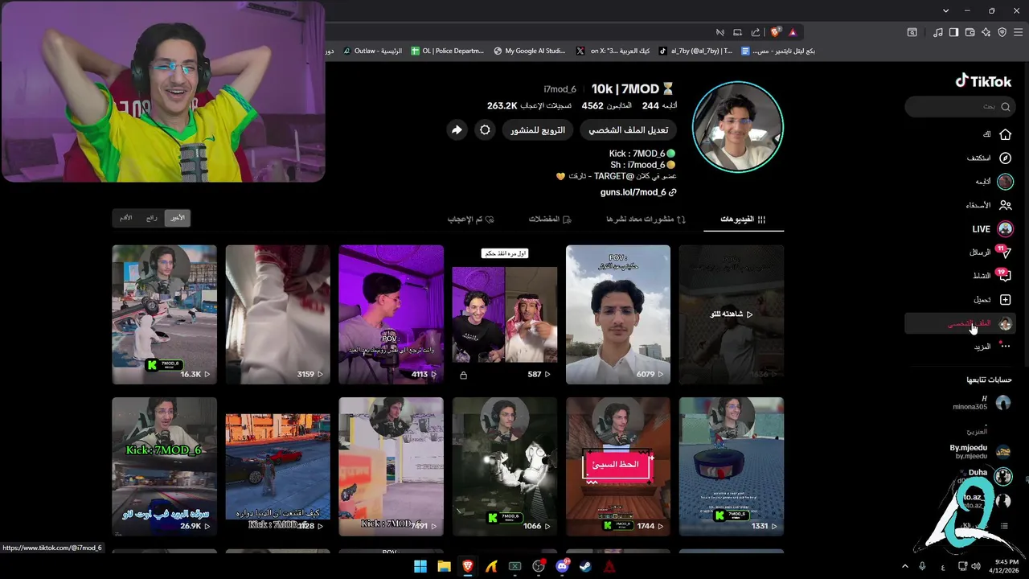Open the video thumbnail with 1066 views
The image size is (1029, 579).
pos(504,466)
